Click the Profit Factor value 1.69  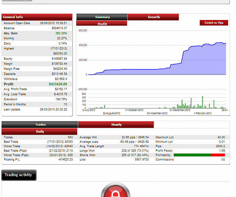pos(222,151)
